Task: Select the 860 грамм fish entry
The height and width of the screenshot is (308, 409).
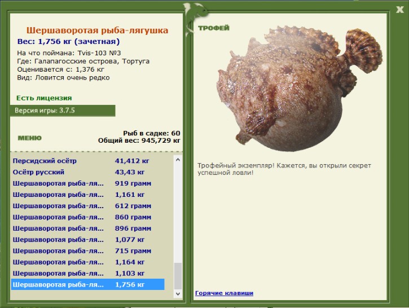Action: pos(87,217)
